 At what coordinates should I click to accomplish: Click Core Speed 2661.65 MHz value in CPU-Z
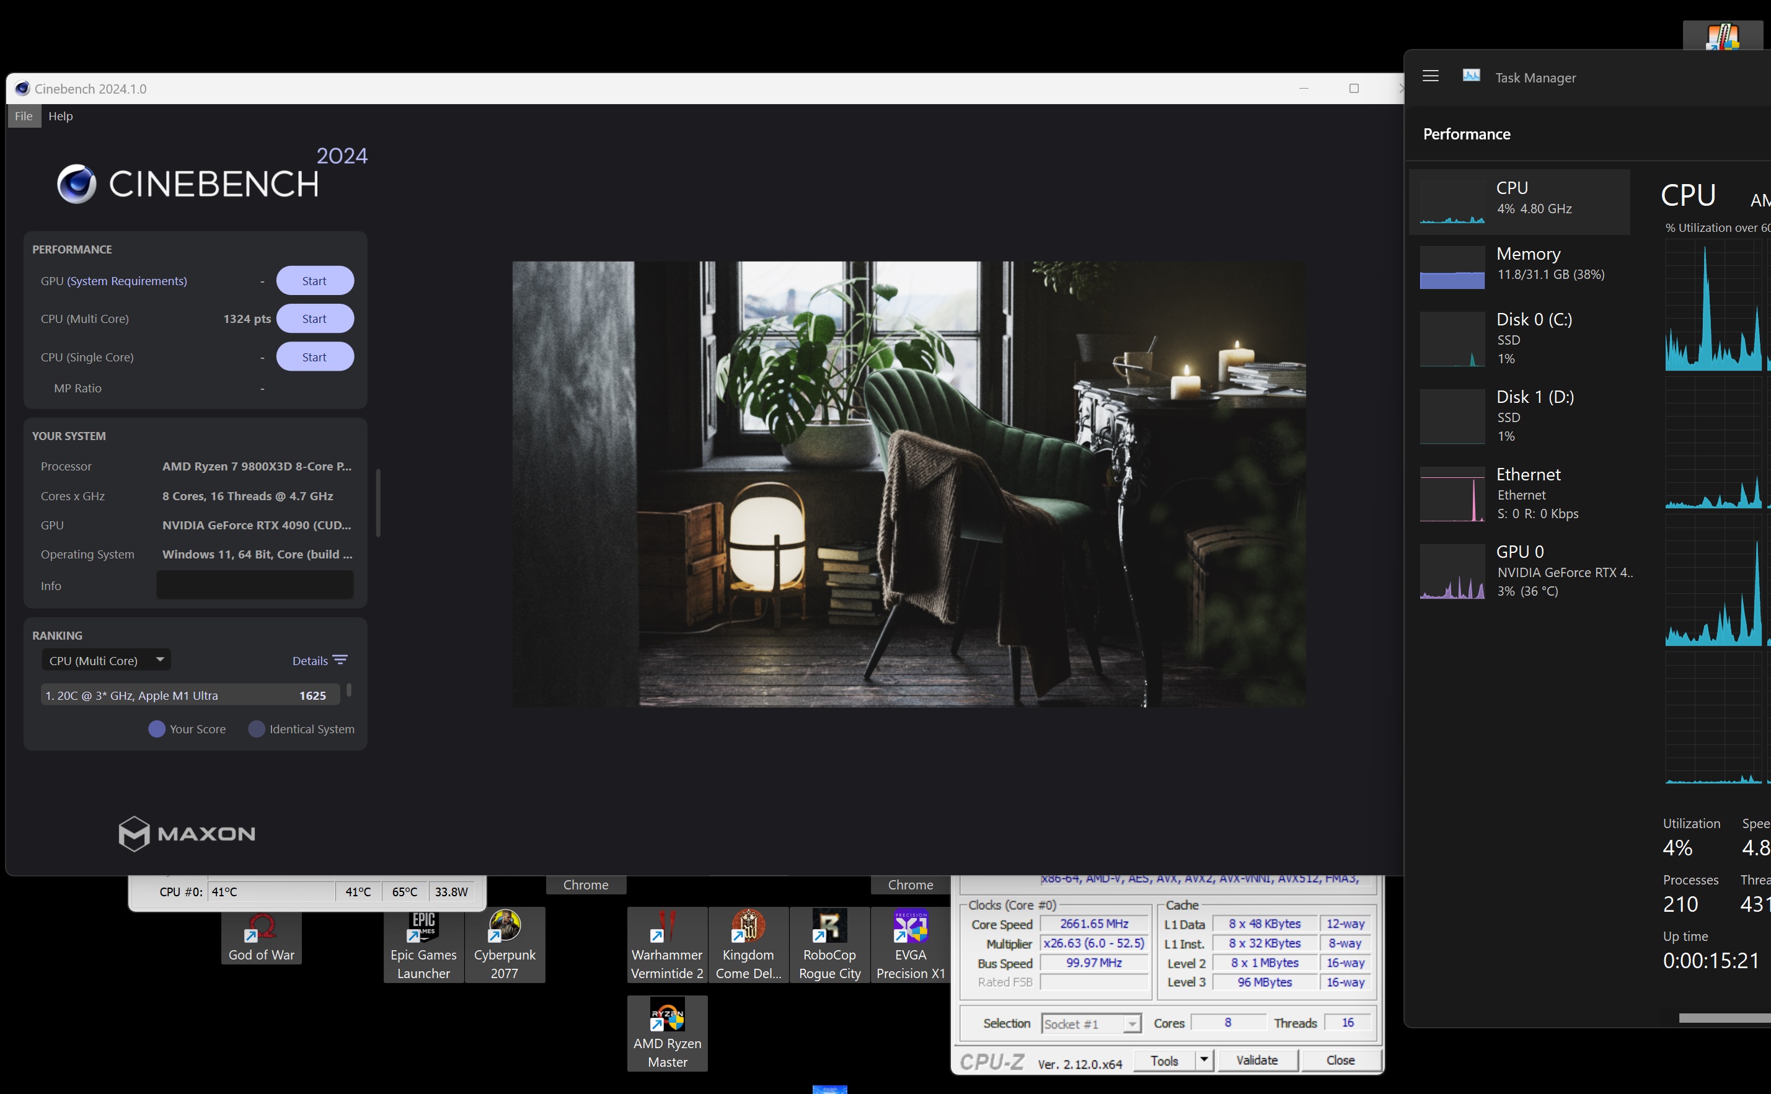(x=1094, y=924)
